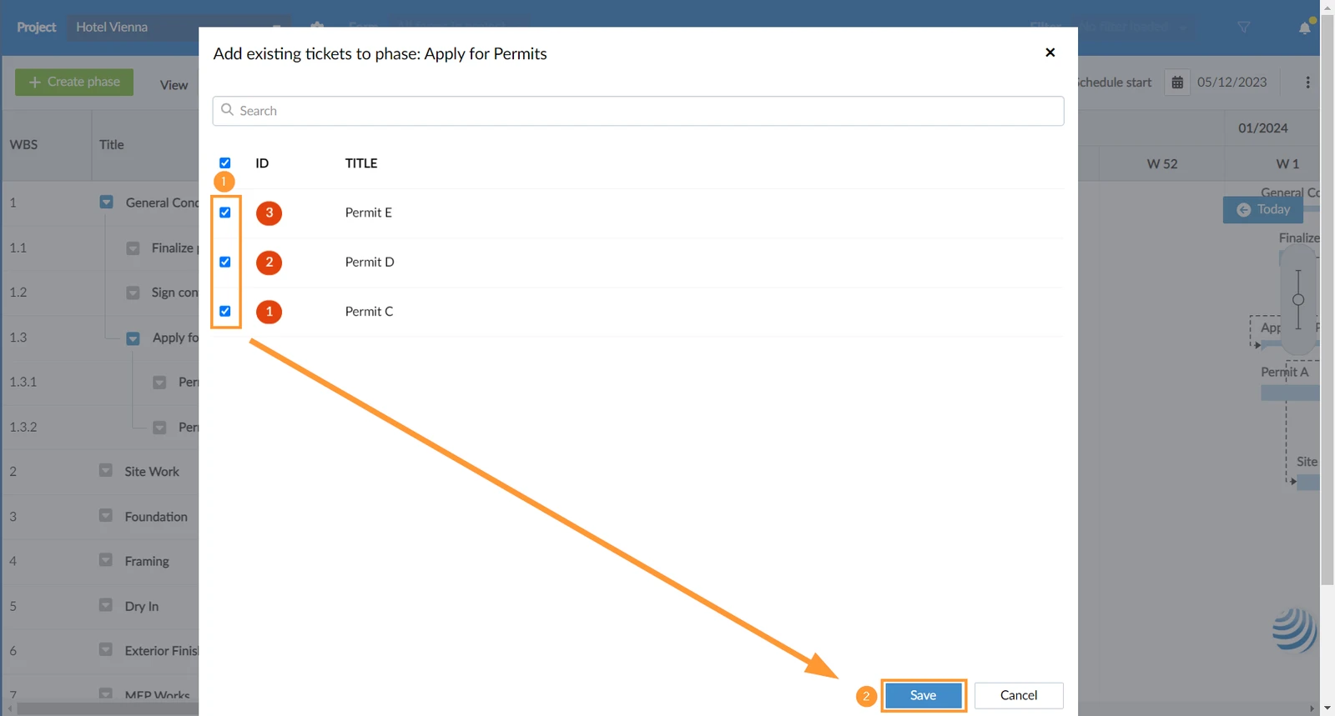The width and height of the screenshot is (1335, 716).
Task: Expand the Foundation phase arrow
Action: point(105,516)
